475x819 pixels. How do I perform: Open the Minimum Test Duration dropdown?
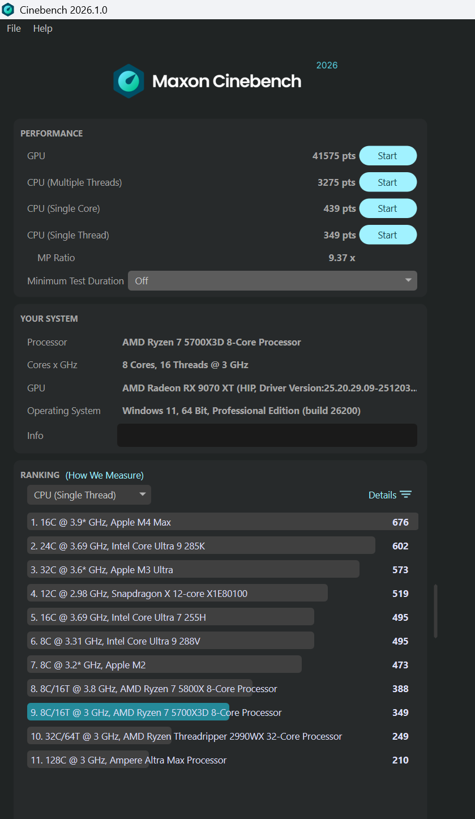click(x=272, y=281)
